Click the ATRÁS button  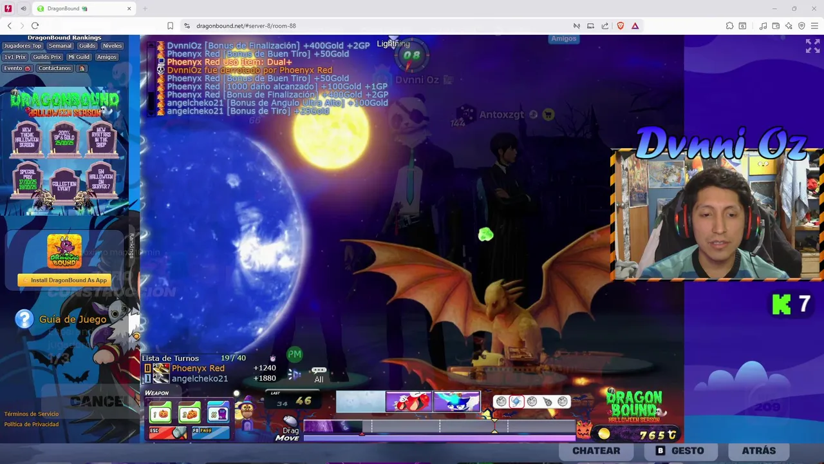tap(759, 451)
